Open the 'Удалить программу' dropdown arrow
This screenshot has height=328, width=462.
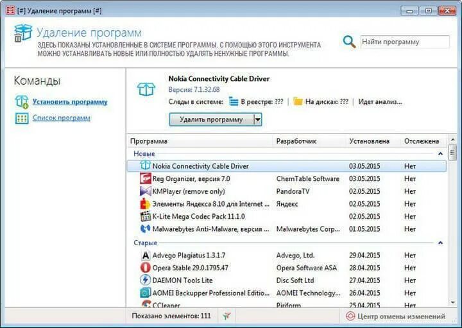coord(258,119)
